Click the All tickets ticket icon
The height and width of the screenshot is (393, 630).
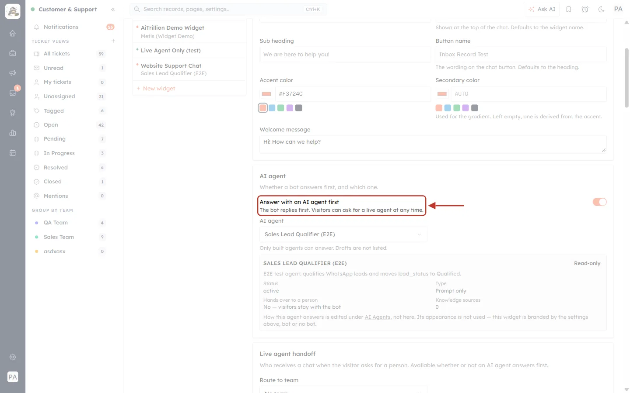(37, 54)
